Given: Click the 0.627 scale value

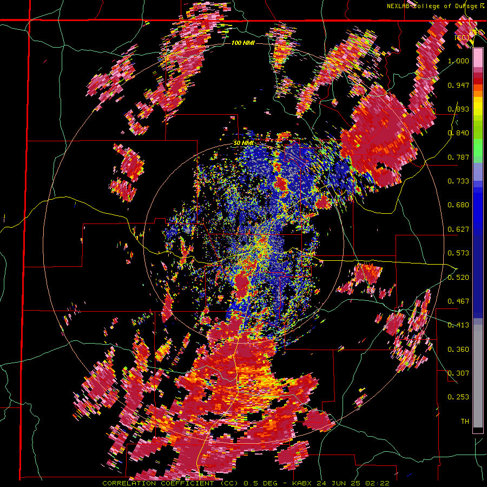Looking at the screenshot, I should pyautogui.click(x=458, y=229).
